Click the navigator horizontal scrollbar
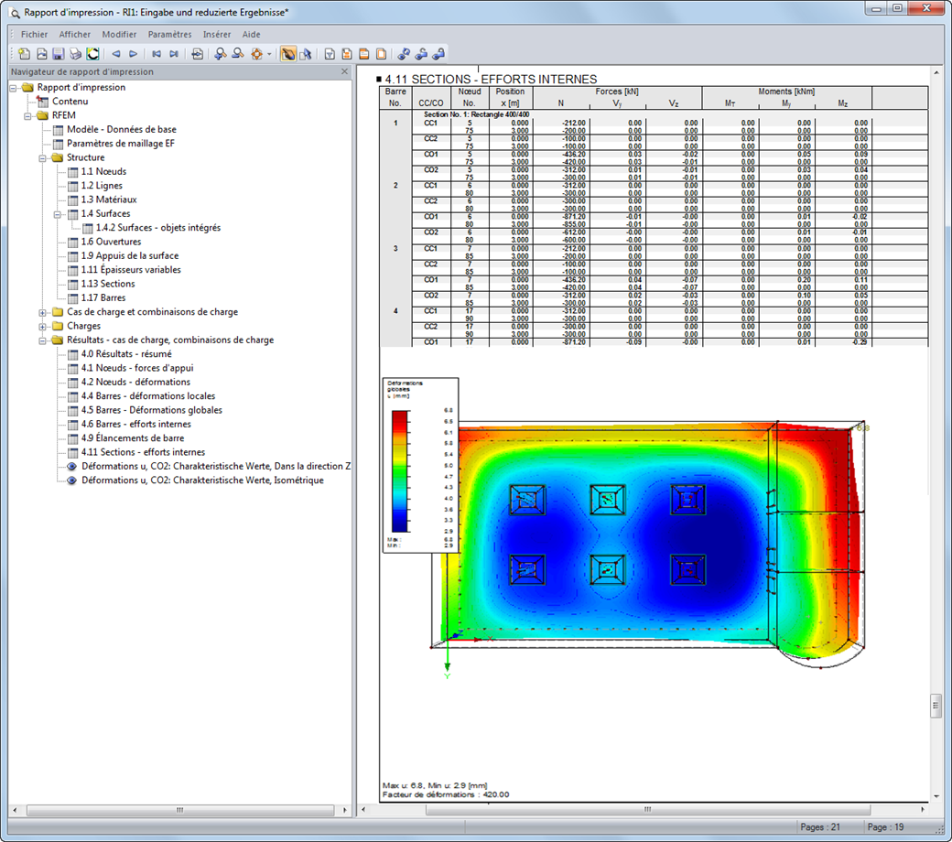This screenshot has height=842, width=952. click(x=180, y=810)
